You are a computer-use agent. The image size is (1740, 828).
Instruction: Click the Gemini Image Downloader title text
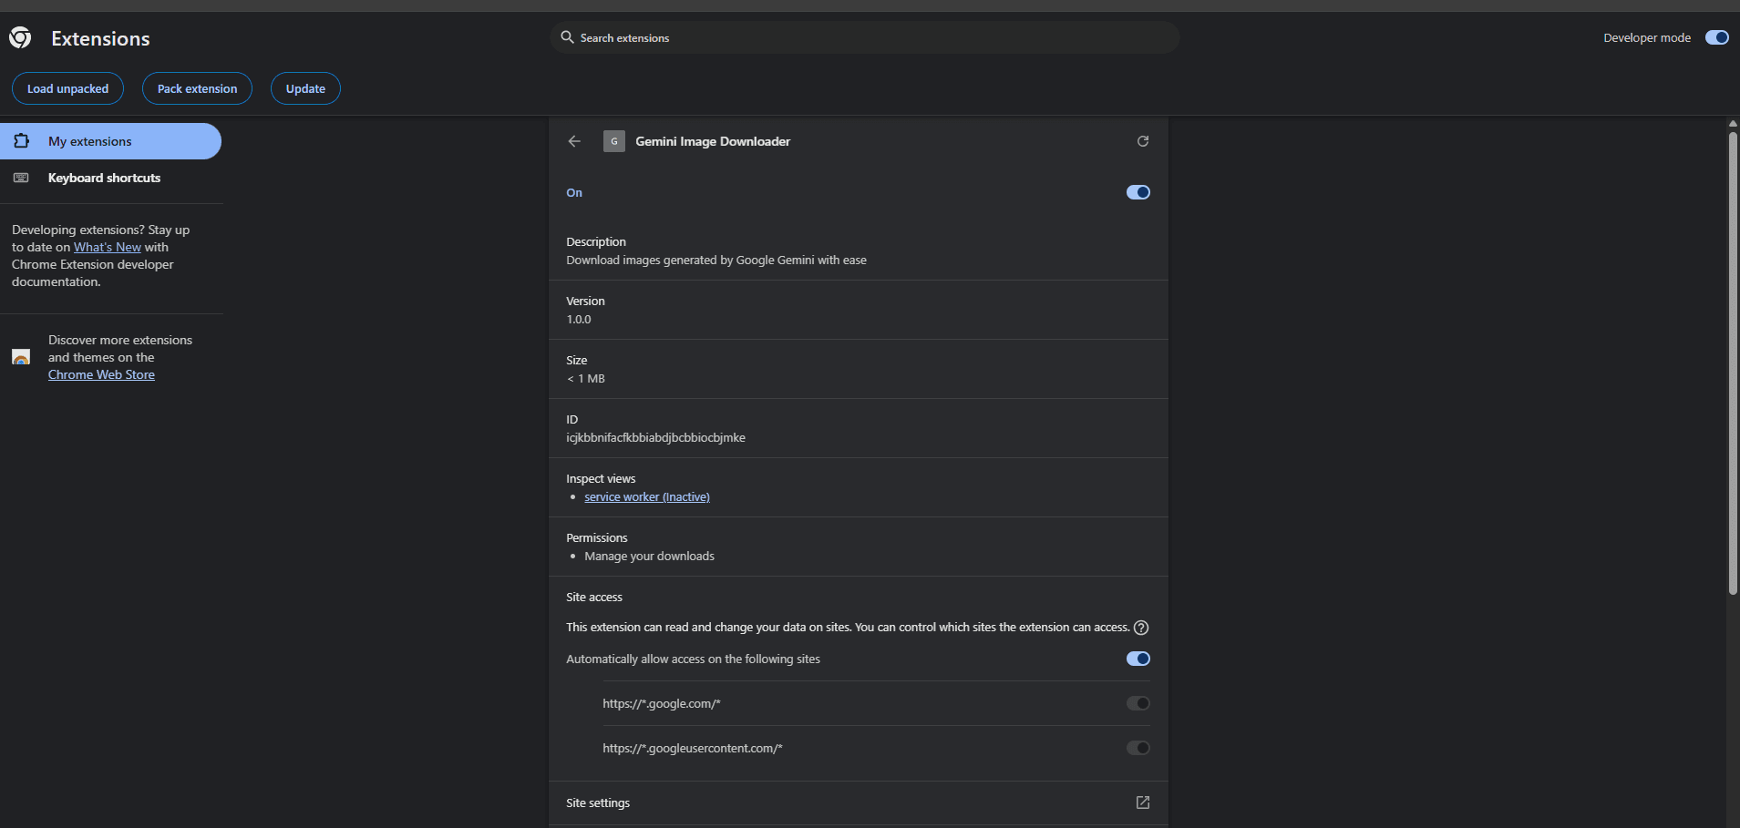[713, 141]
